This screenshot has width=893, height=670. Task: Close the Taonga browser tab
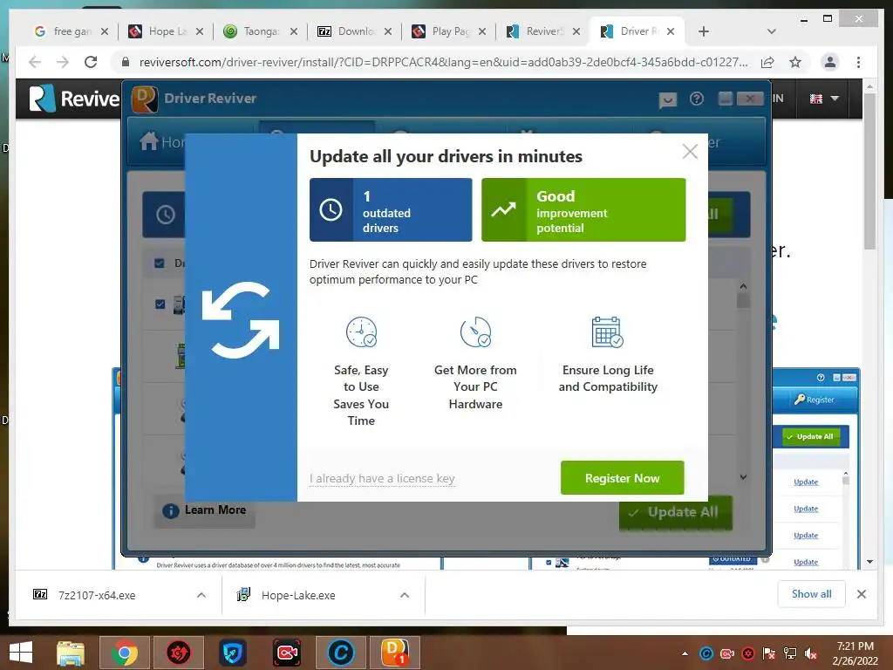[293, 31]
